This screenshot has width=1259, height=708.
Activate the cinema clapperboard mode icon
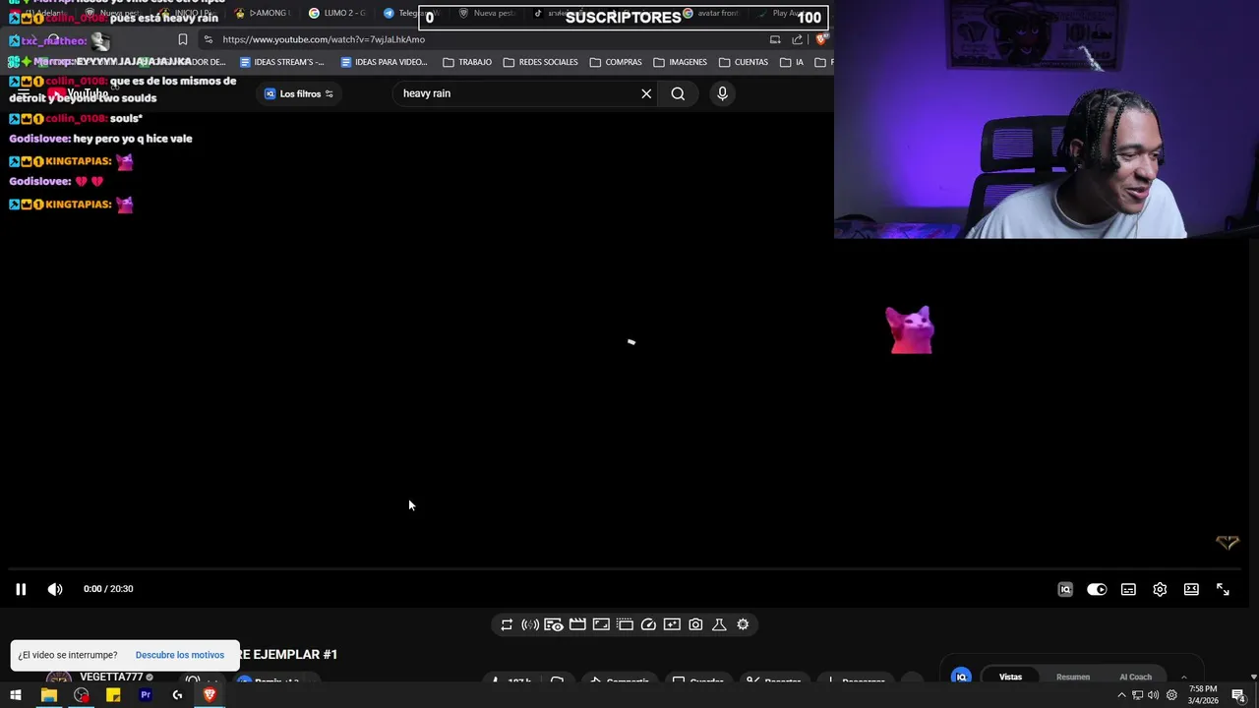tap(577, 624)
